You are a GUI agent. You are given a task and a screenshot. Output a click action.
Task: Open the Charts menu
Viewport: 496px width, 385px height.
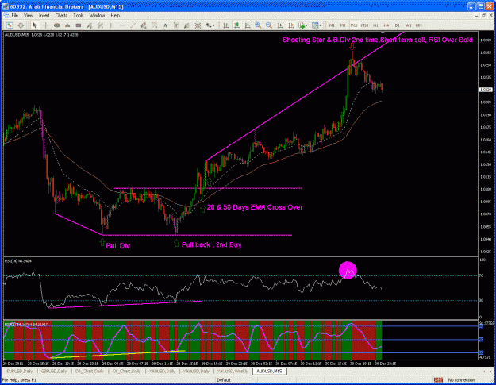(x=61, y=15)
